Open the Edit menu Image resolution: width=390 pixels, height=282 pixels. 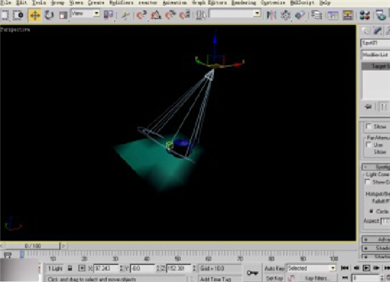(21, 3)
